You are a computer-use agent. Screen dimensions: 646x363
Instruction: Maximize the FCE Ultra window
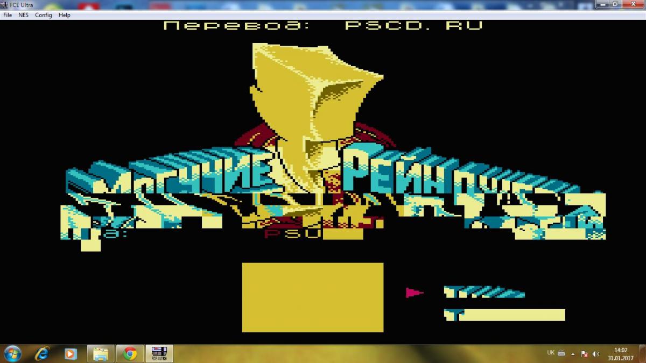[616, 4]
